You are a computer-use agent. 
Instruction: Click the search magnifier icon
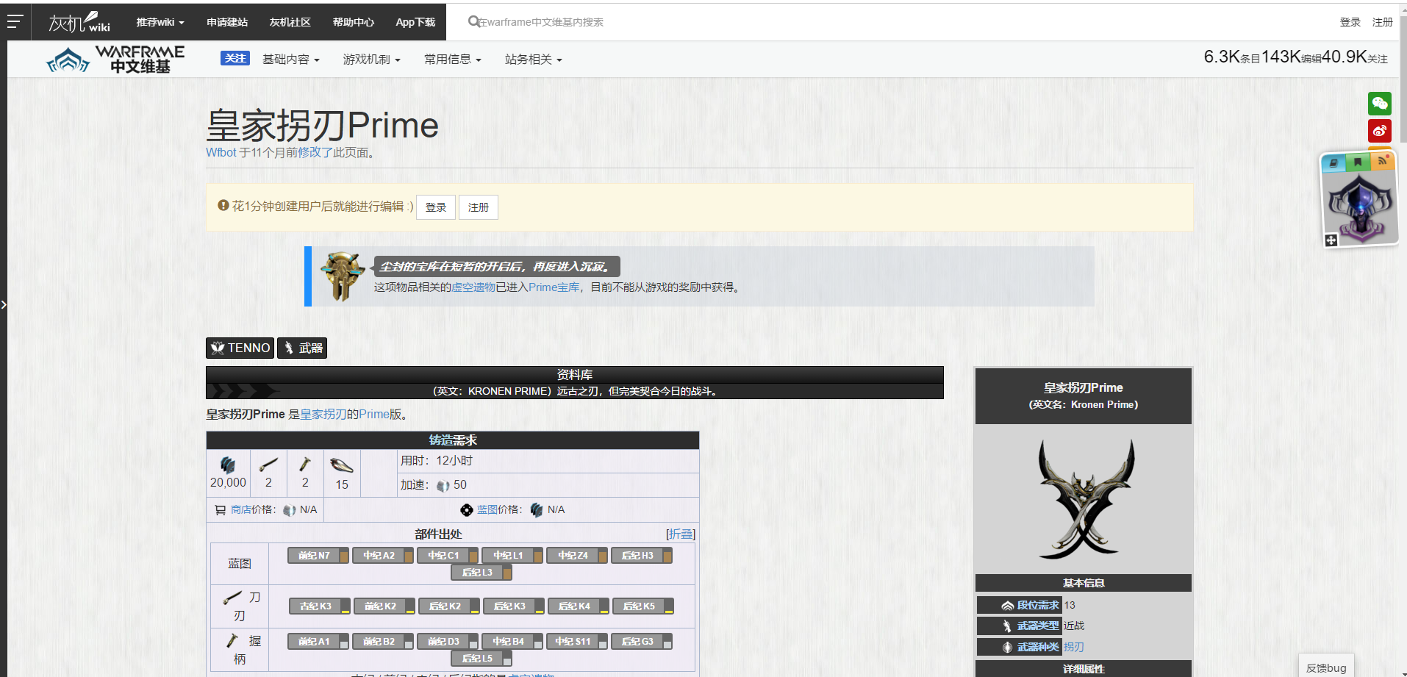pos(473,21)
